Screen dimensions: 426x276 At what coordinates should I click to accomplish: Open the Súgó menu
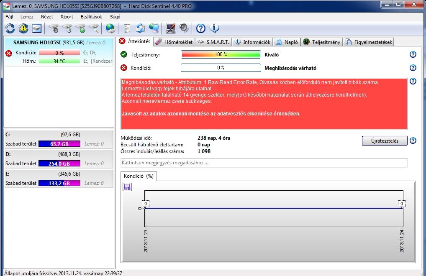click(x=115, y=17)
